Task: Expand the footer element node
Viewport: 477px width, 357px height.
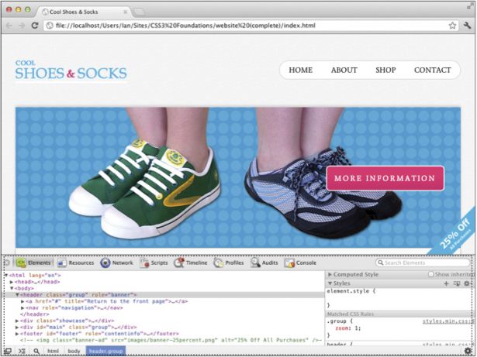Action: point(17,334)
